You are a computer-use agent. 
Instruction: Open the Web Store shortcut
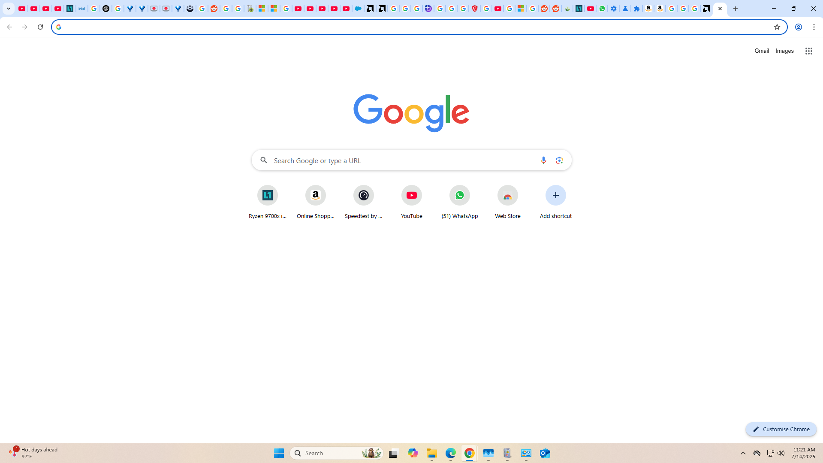[507, 202]
